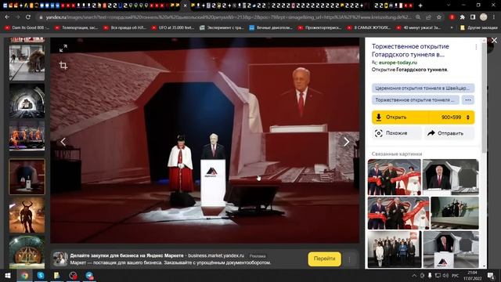The image size is (501, 282).
Task: Open the tab search chevron in title bar
Action: click(x=449, y=5)
